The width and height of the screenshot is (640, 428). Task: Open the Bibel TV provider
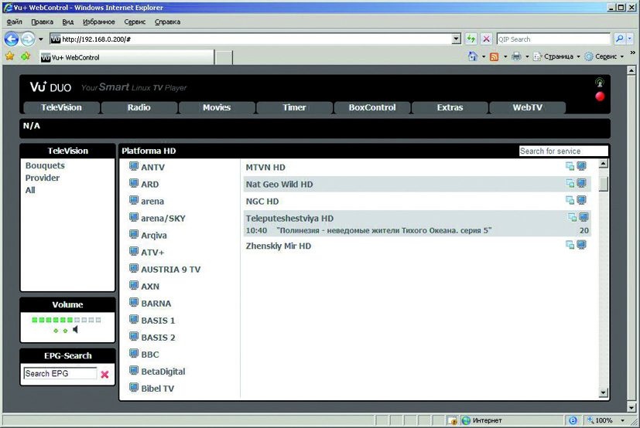[157, 389]
